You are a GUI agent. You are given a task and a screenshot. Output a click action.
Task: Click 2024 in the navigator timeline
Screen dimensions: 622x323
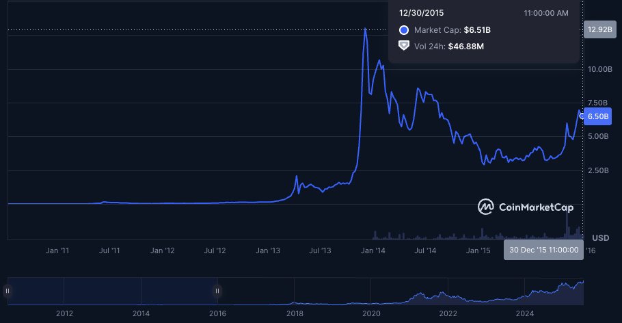pos(525,313)
